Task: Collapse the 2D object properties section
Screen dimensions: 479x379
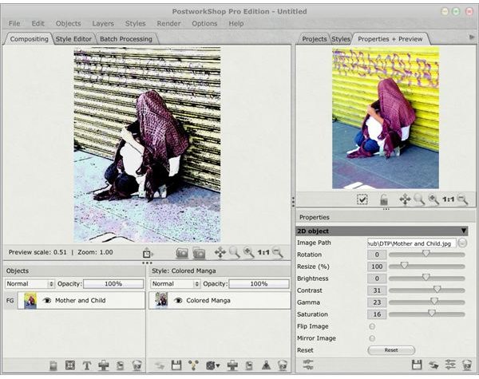Action: click(x=464, y=231)
